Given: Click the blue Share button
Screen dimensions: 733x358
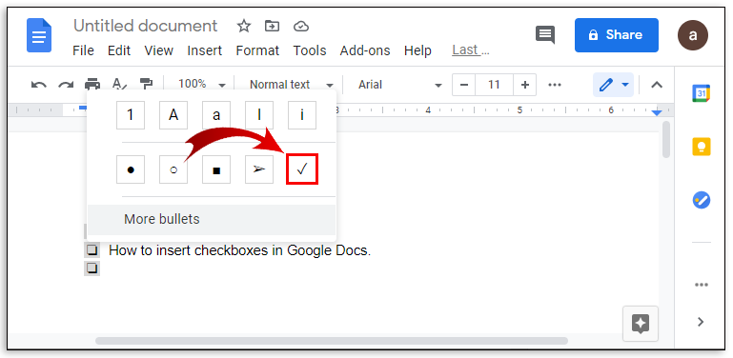Looking at the screenshot, I should 617,35.
